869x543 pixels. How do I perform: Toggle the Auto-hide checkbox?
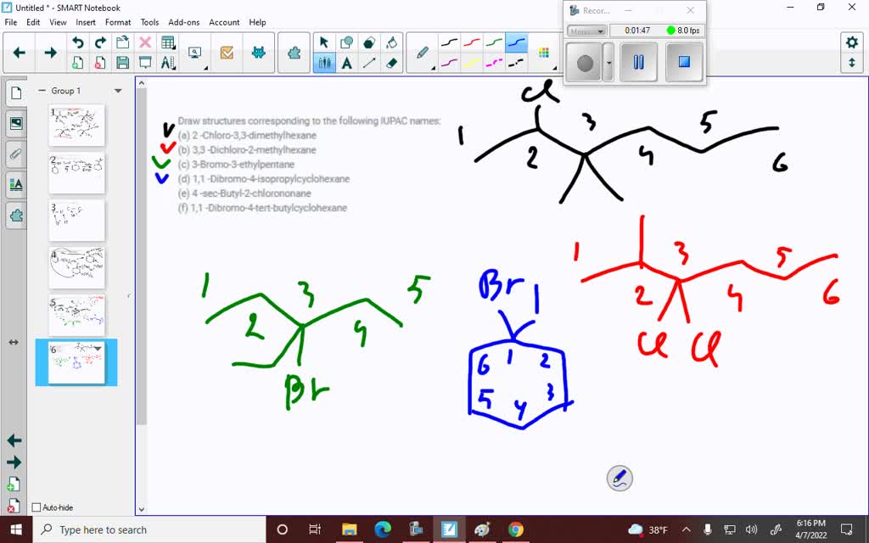click(36, 507)
